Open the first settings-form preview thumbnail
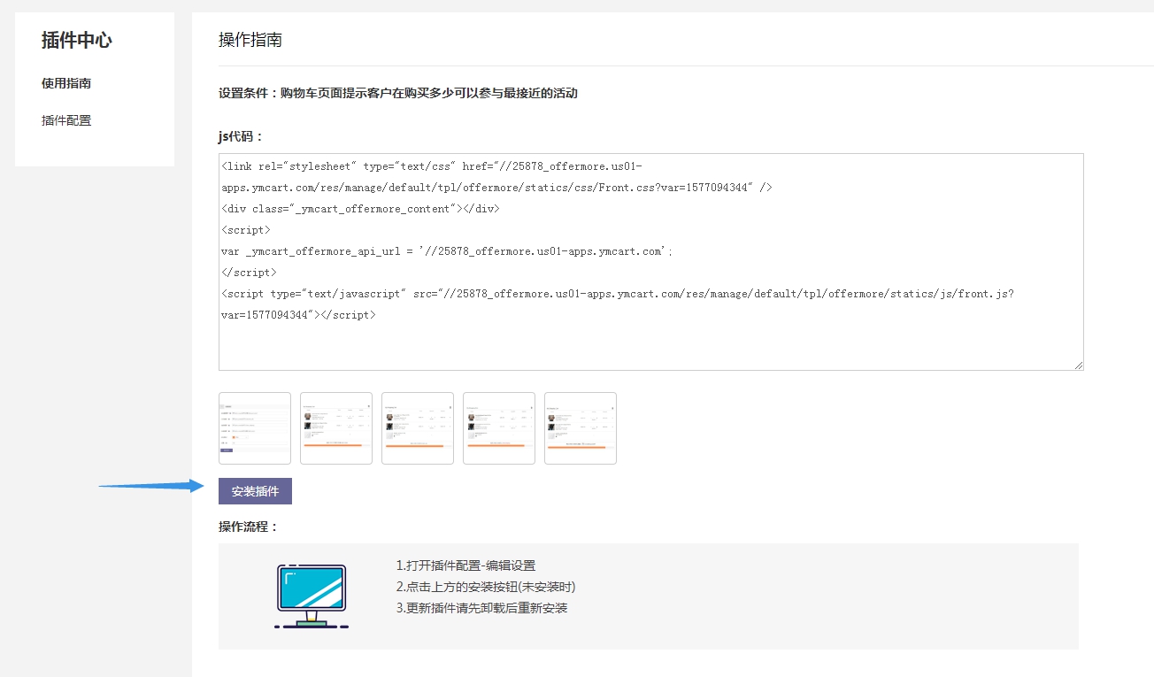Image resolution: width=1154 pixels, height=677 pixels. tap(255, 428)
